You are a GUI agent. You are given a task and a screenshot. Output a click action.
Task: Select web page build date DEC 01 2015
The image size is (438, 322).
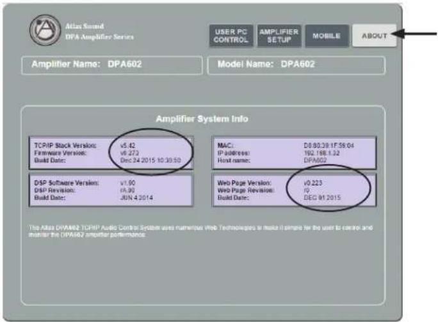[x=322, y=197]
